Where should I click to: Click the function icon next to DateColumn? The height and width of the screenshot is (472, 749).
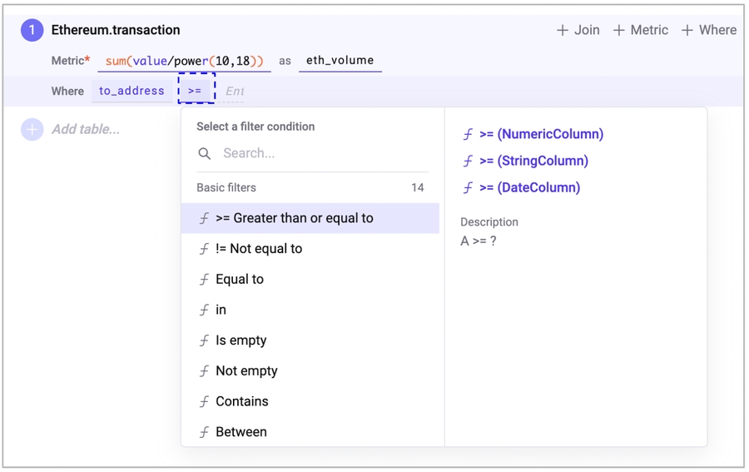pyautogui.click(x=468, y=187)
